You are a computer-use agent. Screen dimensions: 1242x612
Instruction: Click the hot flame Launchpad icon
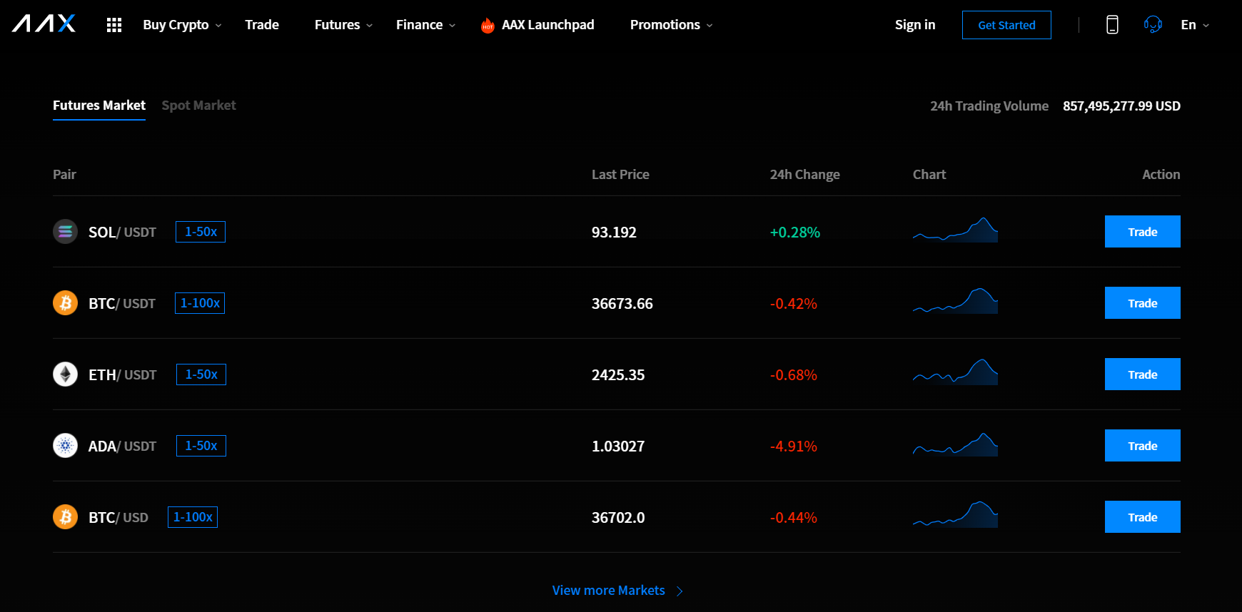click(x=488, y=26)
